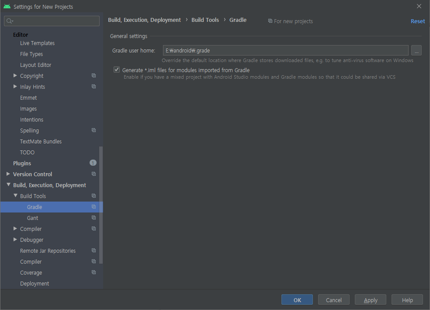Select Editor section heading
Viewport: 430px width, 310px height.
[x=21, y=35]
